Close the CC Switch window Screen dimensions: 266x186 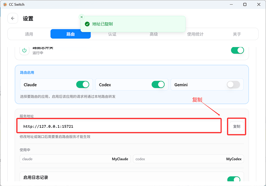(259, 4)
